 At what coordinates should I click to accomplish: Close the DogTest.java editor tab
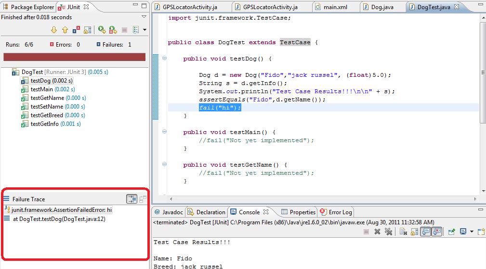457,7
